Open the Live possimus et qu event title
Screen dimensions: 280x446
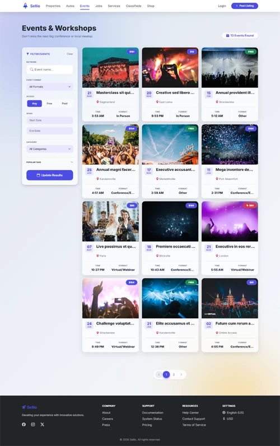[116, 247]
